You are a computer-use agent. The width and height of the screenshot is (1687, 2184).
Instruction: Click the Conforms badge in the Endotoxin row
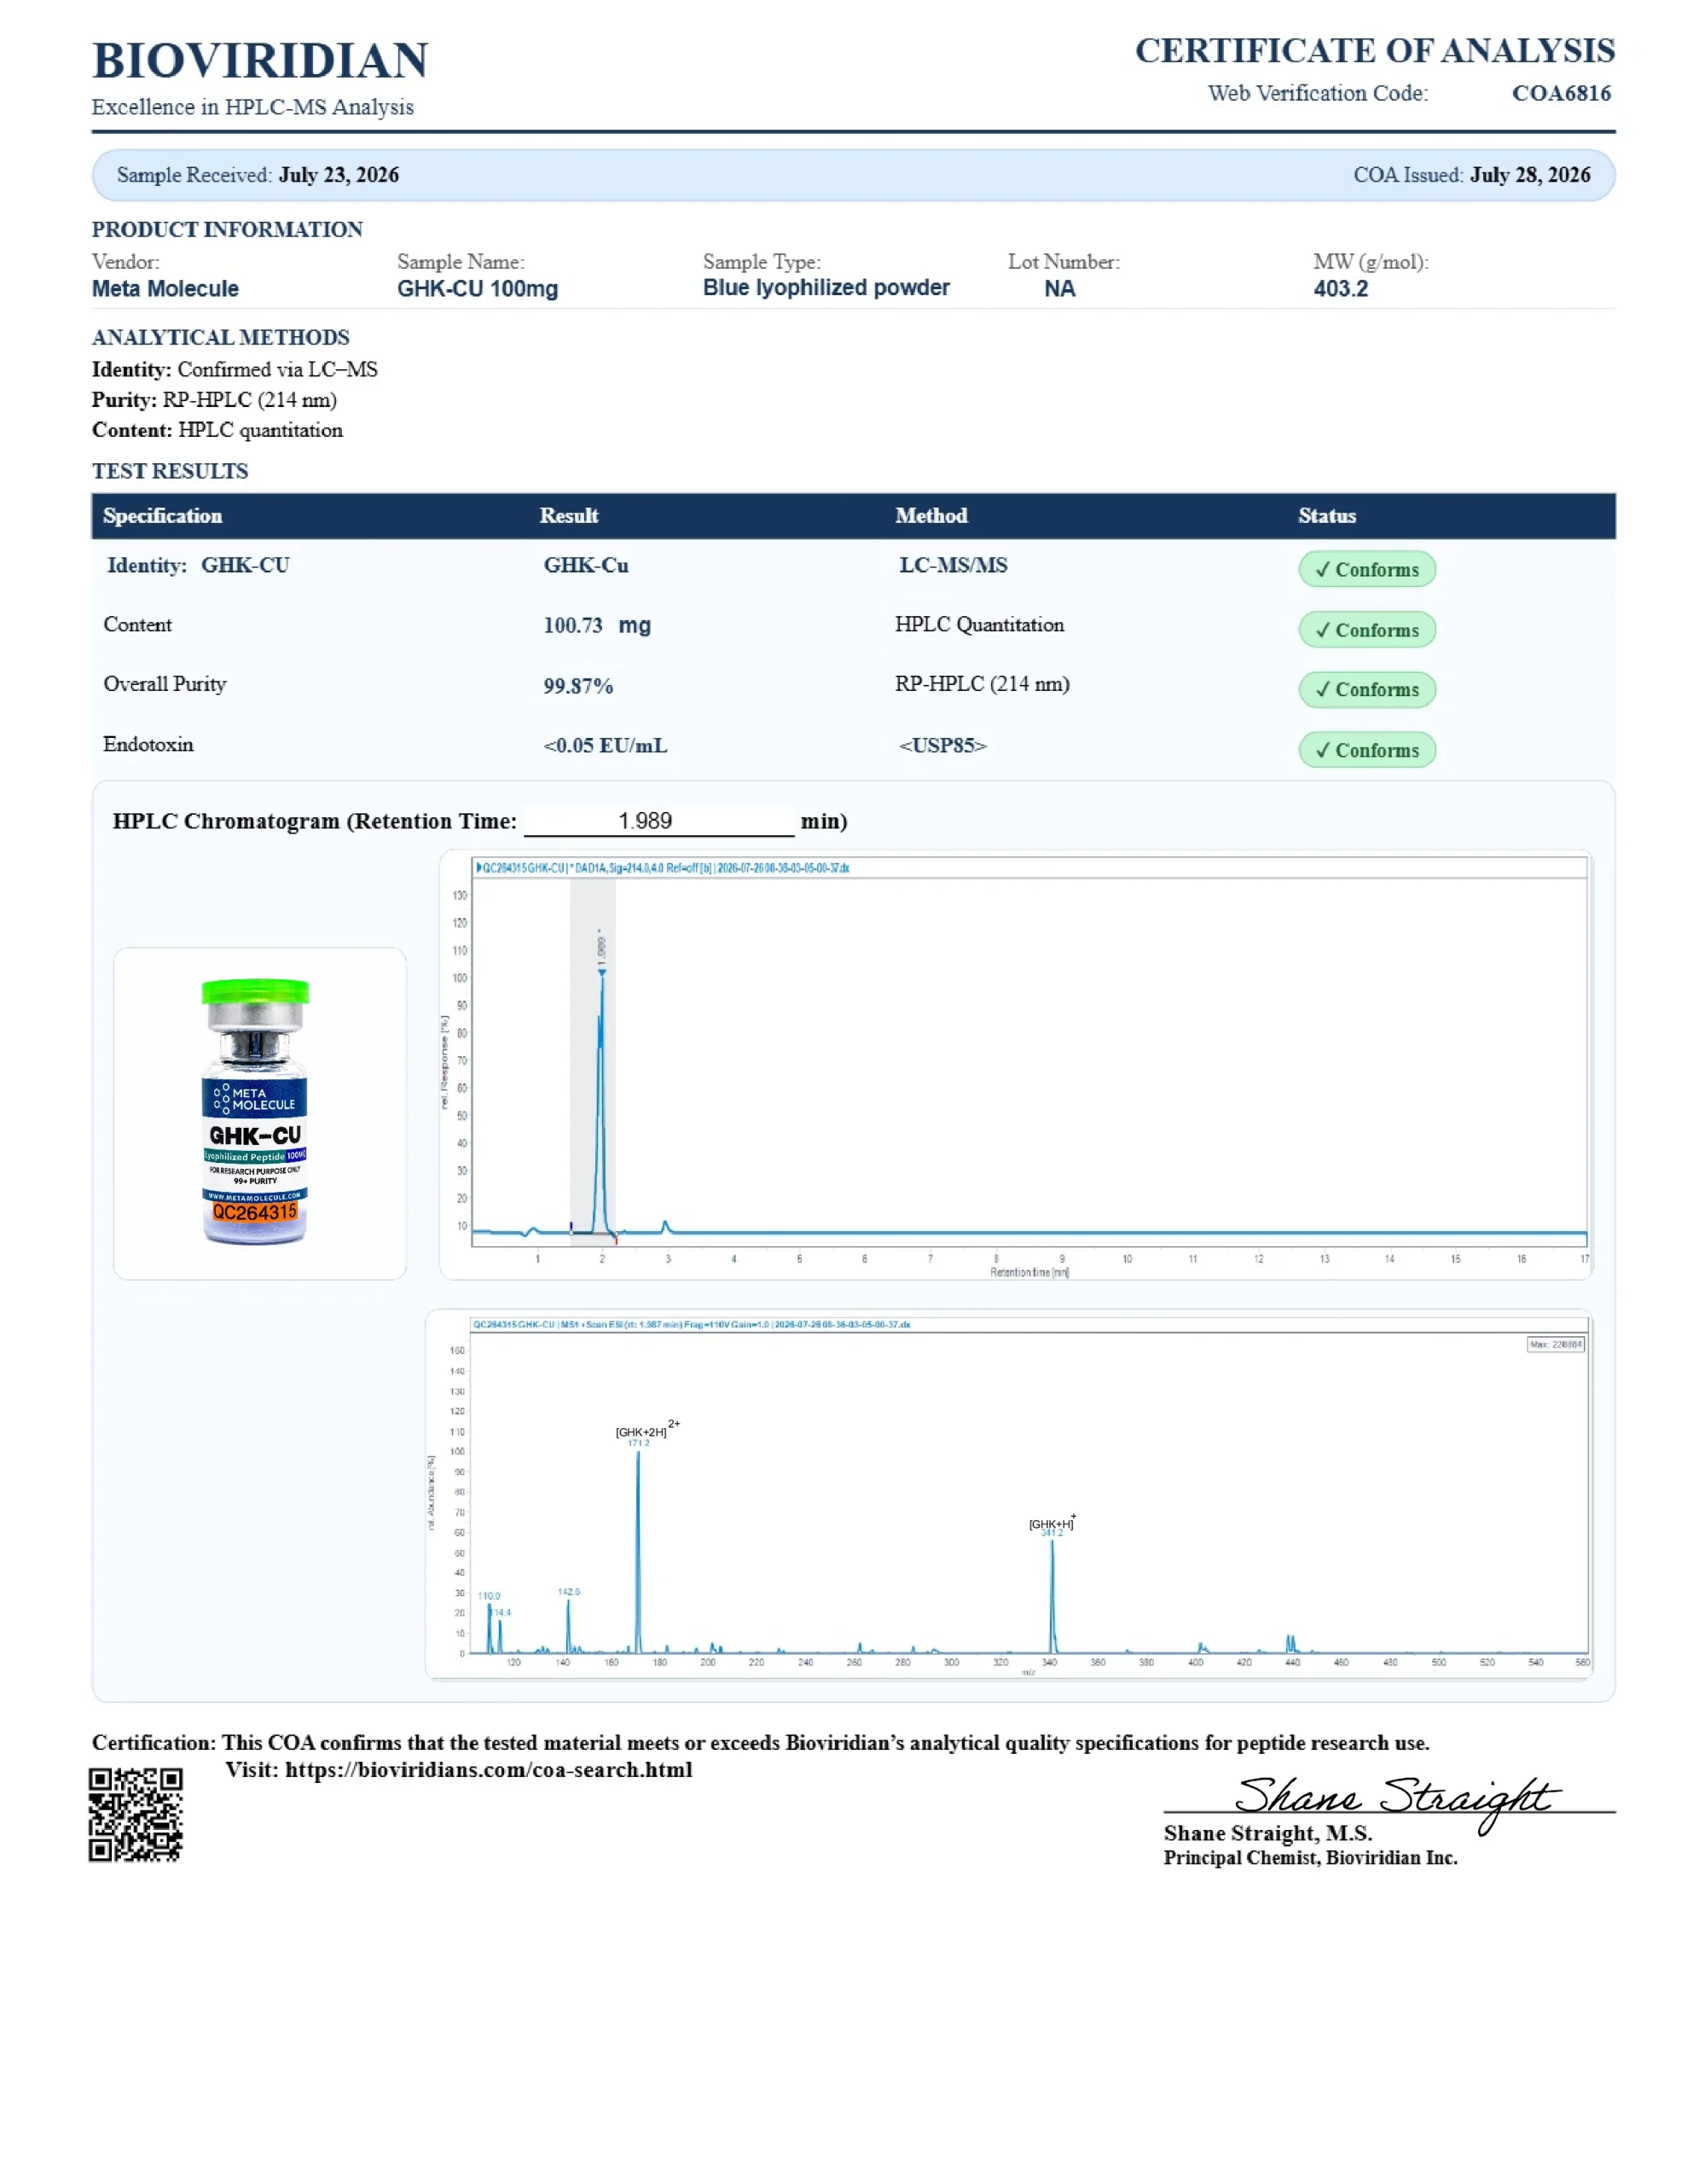tap(1367, 750)
